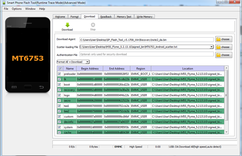The image size is (242, 156).
Task: Click the Name column header
Action: coord(70,68)
